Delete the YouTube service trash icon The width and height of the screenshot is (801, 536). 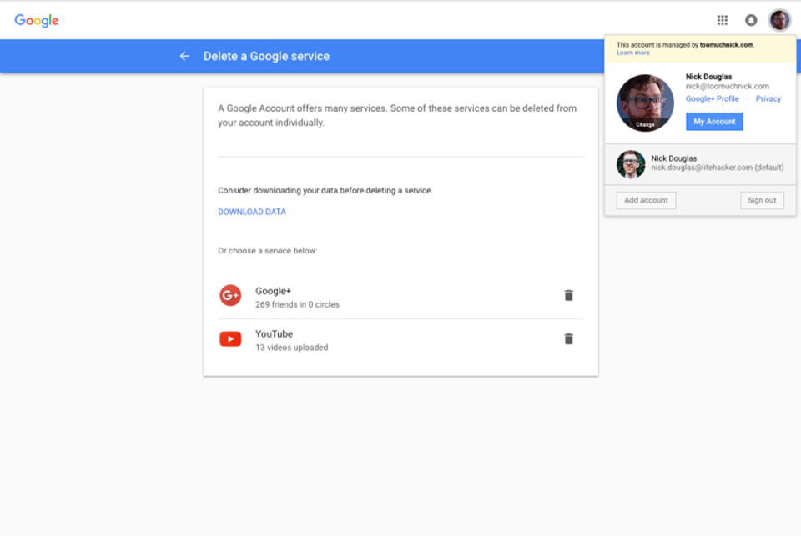point(568,339)
